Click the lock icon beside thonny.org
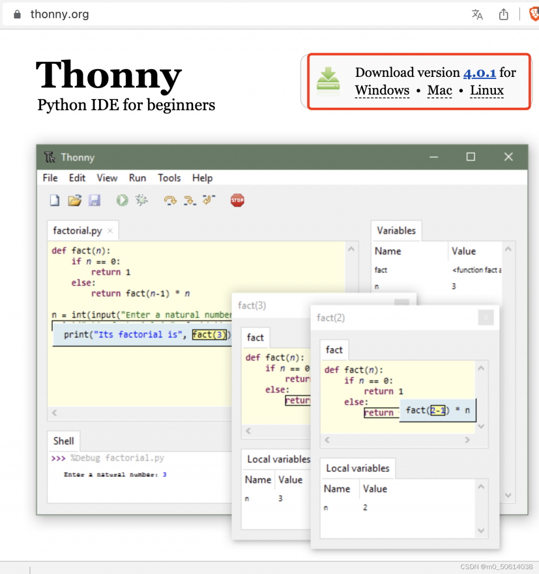Screen dimensions: 539x574 17,14
